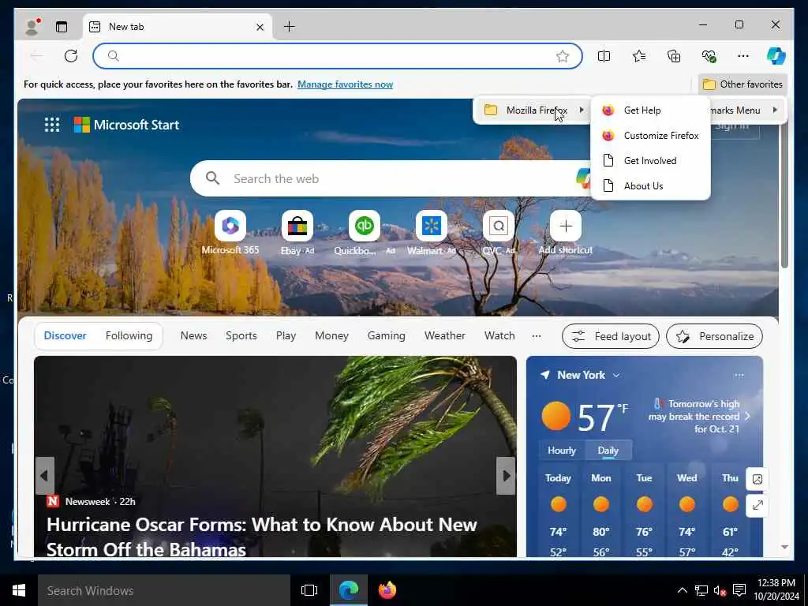The height and width of the screenshot is (606, 808).
Task: Open Settings and more ellipsis
Action: (743, 56)
